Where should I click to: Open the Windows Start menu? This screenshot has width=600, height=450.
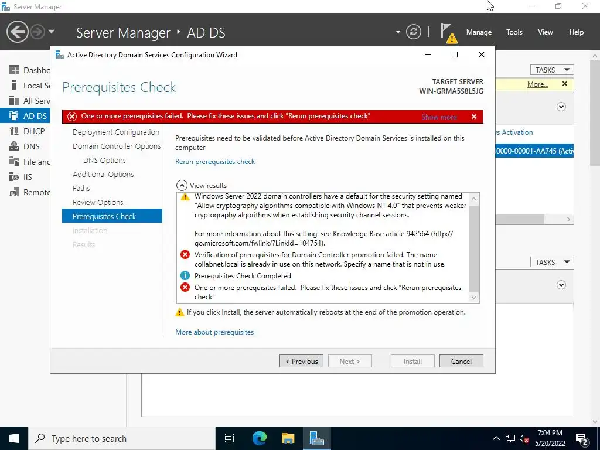click(x=14, y=438)
